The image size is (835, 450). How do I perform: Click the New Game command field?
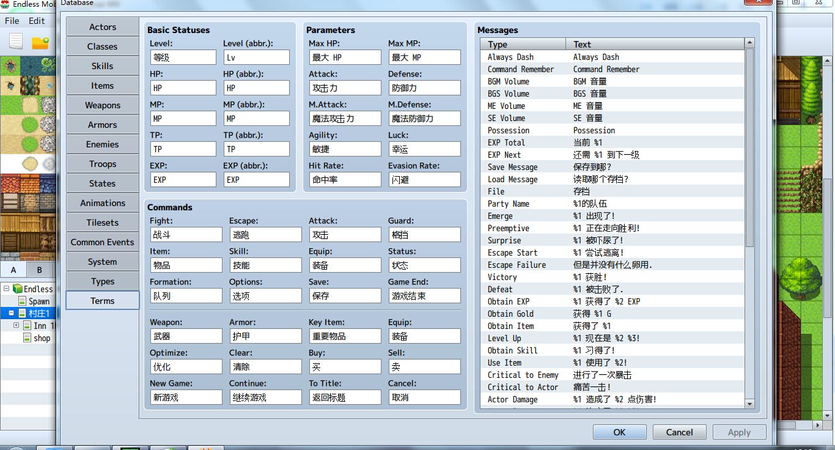[186, 397]
